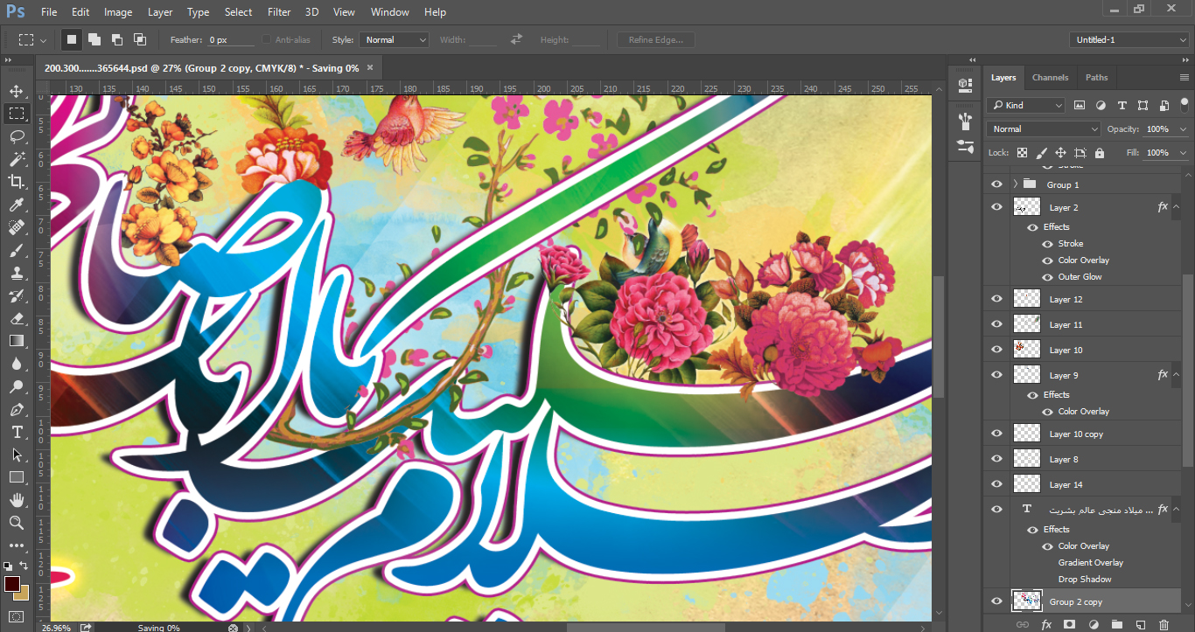The height and width of the screenshot is (632, 1195).
Task: Select the Magic Wand tool
Action: click(17, 159)
